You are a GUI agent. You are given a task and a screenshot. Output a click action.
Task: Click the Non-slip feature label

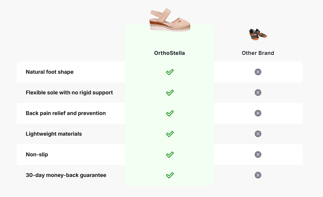pyautogui.click(x=37, y=155)
